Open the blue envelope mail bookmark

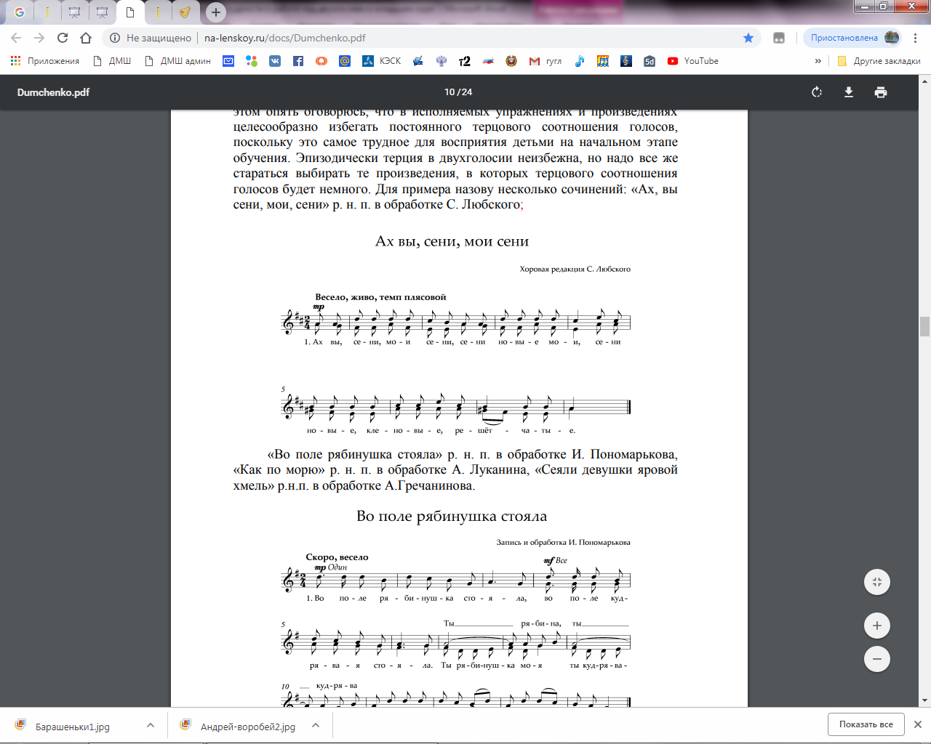[x=228, y=61]
